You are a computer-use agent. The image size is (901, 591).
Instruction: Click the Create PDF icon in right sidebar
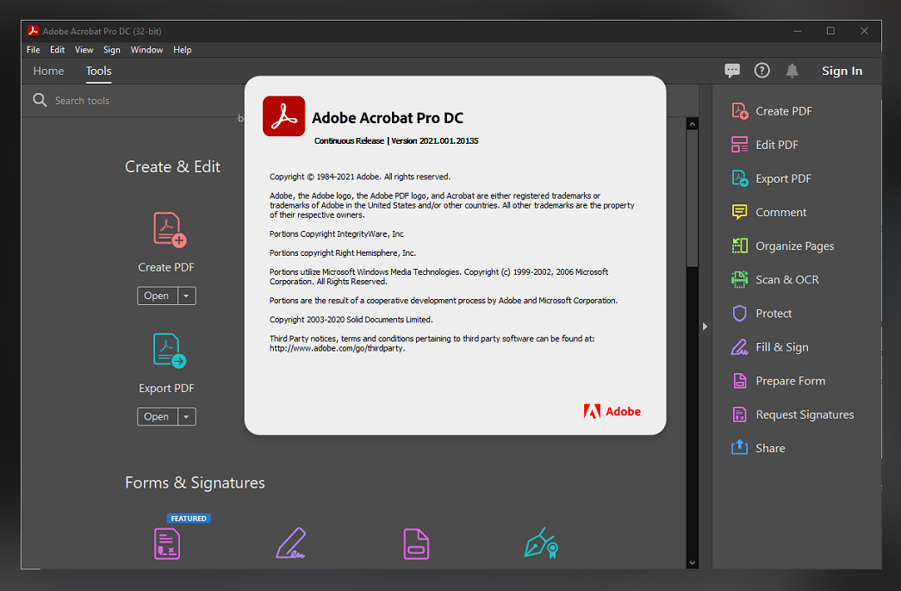[739, 111]
